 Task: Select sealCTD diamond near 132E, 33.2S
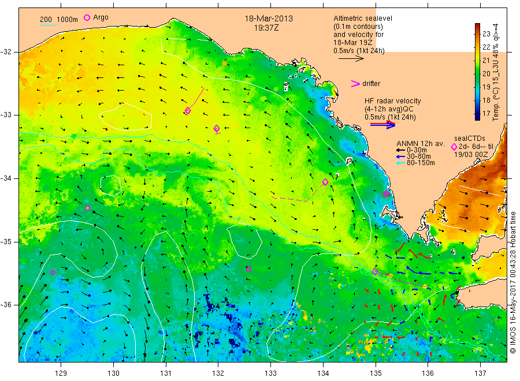click(217, 128)
